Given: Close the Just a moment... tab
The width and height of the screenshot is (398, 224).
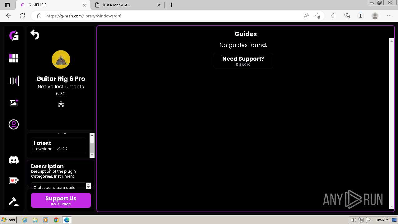Looking at the screenshot, I should [x=159, y=5].
